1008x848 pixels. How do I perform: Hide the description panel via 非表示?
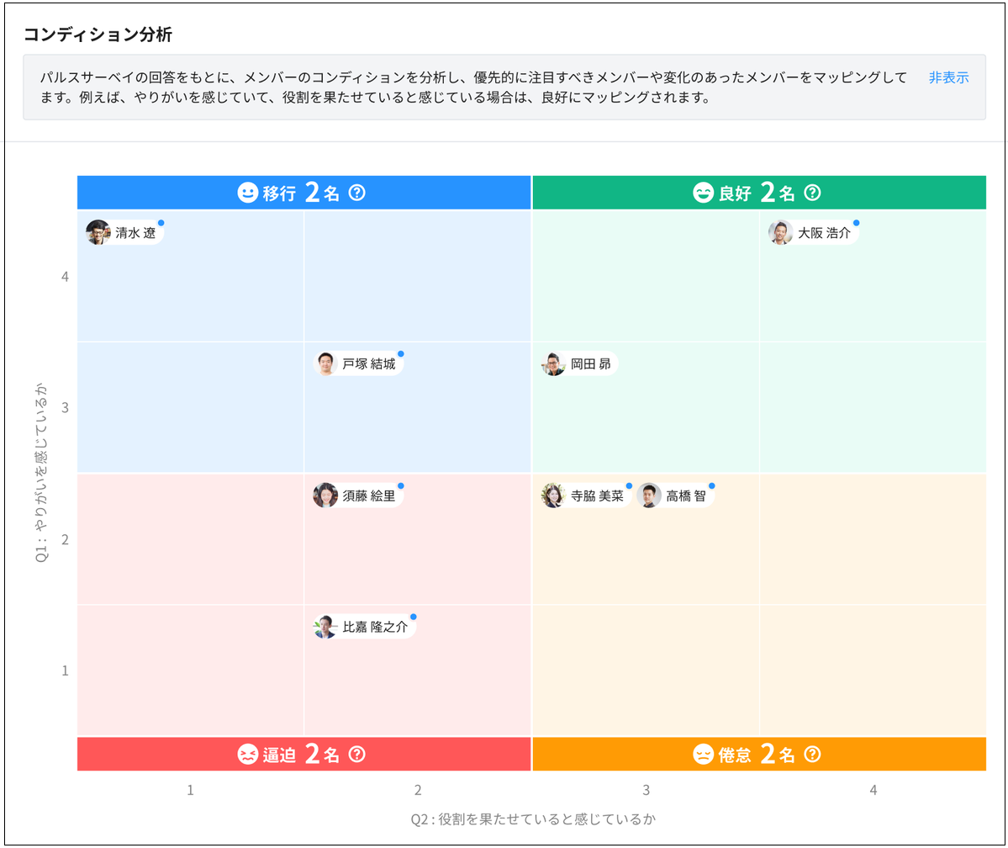[x=947, y=76]
